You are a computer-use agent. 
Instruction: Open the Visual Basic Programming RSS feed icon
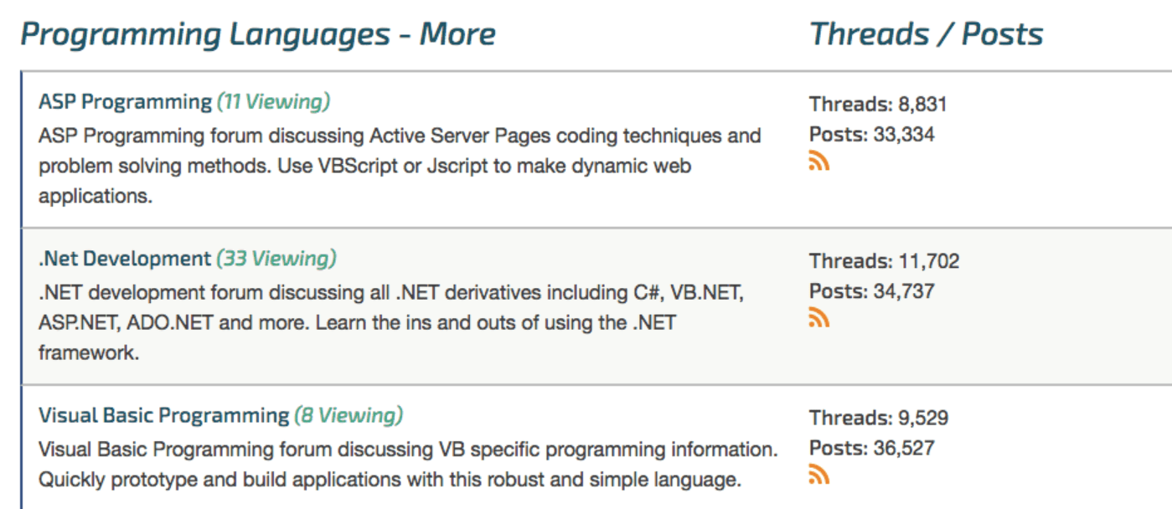(818, 474)
